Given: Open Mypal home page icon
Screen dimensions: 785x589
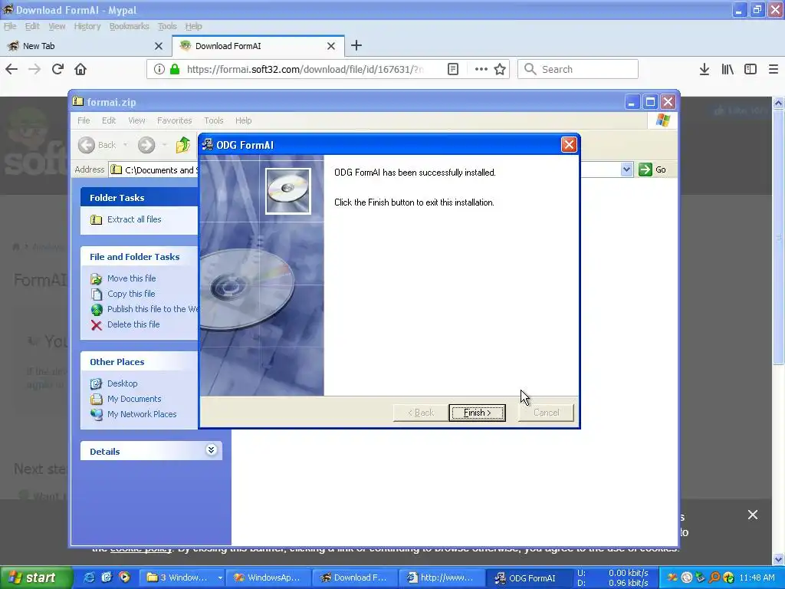Looking at the screenshot, I should [80, 69].
